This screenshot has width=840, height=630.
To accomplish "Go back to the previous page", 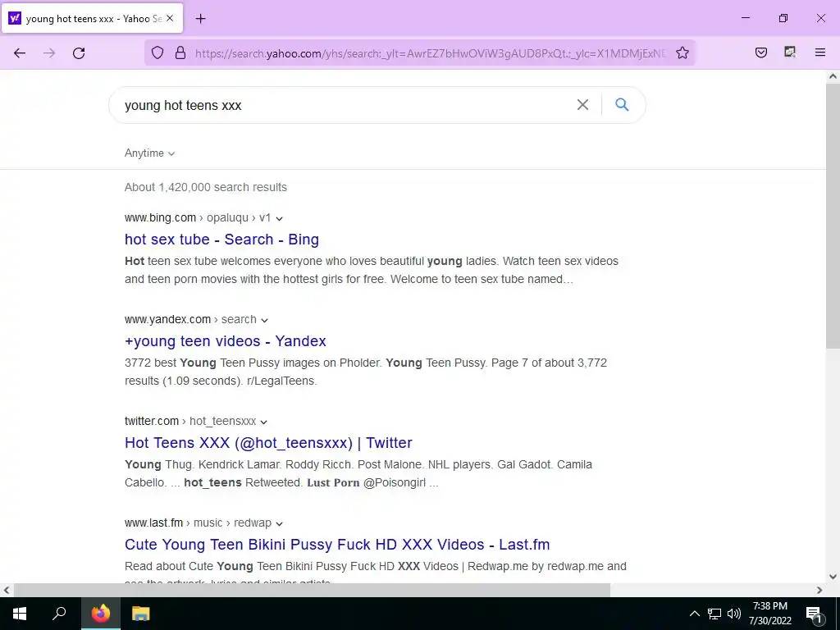I will coord(20,53).
